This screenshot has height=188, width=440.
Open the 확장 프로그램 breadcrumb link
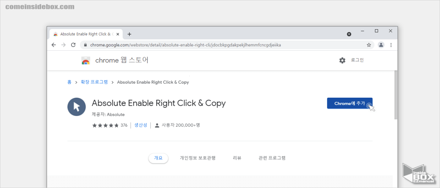pyautogui.click(x=94, y=82)
